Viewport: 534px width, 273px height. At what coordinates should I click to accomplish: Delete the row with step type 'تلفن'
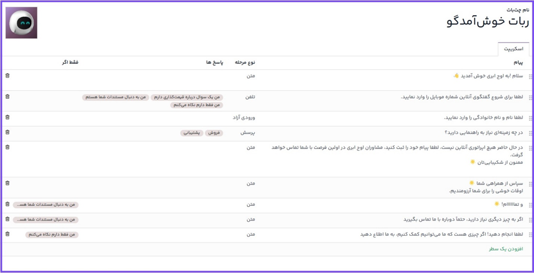pos(7,97)
